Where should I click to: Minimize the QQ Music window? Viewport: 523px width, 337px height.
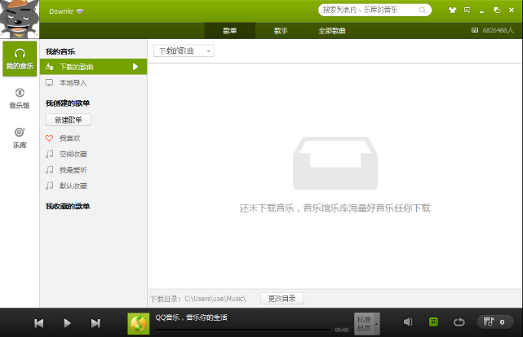pos(481,11)
